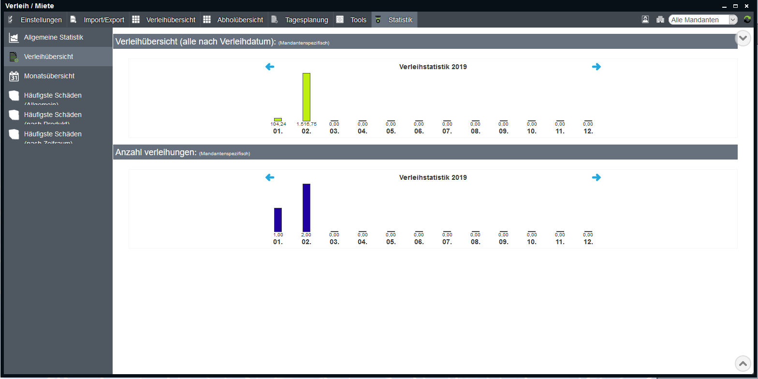Click the tall green February bar
The image size is (758, 379).
[x=306, y=97]
